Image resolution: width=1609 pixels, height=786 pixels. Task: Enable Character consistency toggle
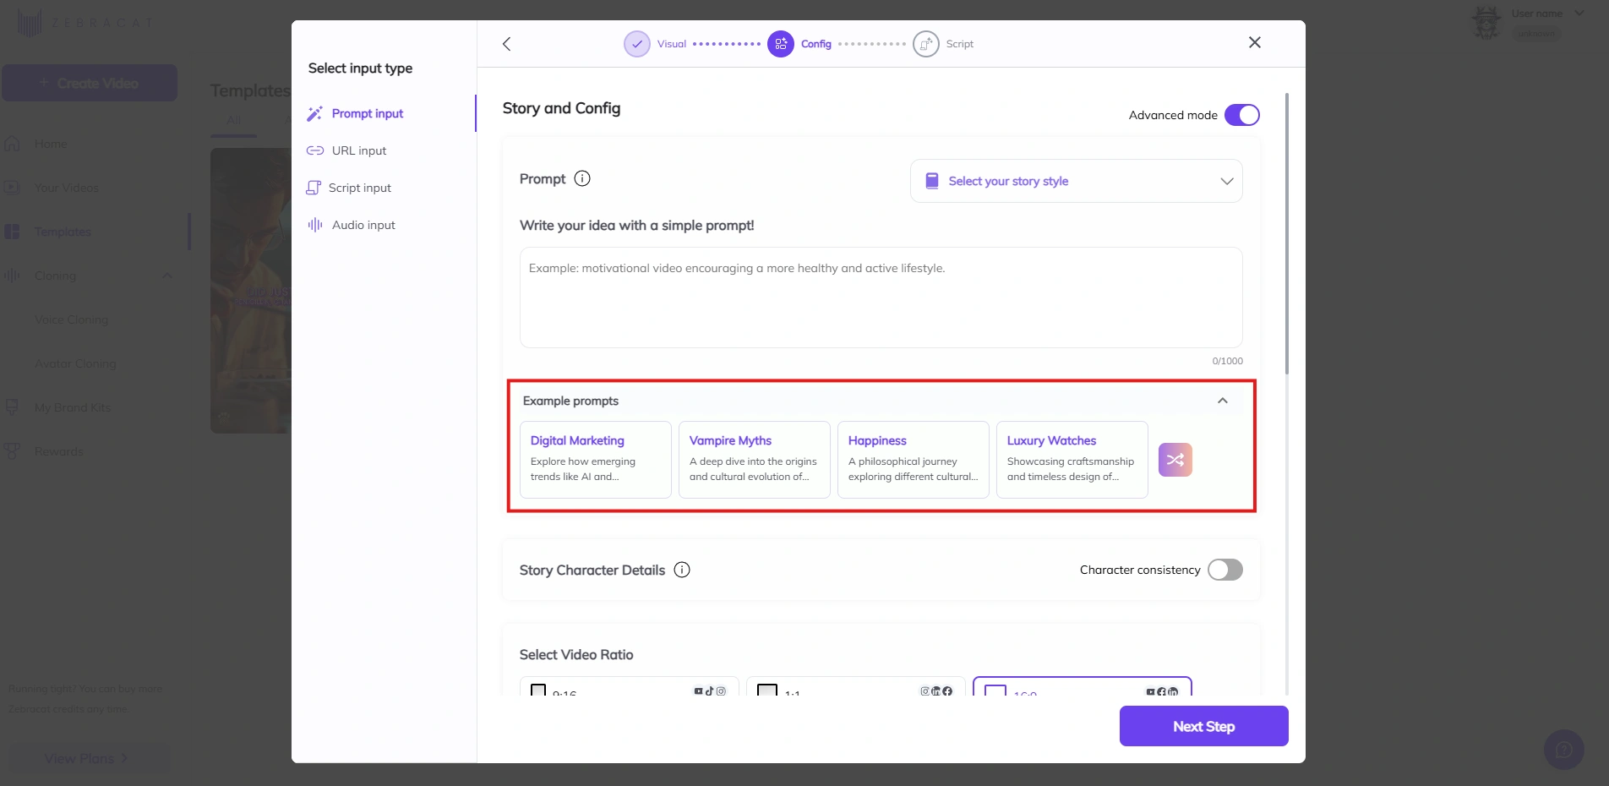tap(1225, 570)
